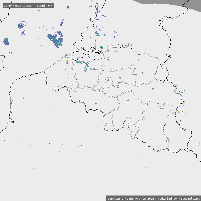
Task: Select the Antwerp city marker dot
Action: pyautogui.click(x=108, y=59)
